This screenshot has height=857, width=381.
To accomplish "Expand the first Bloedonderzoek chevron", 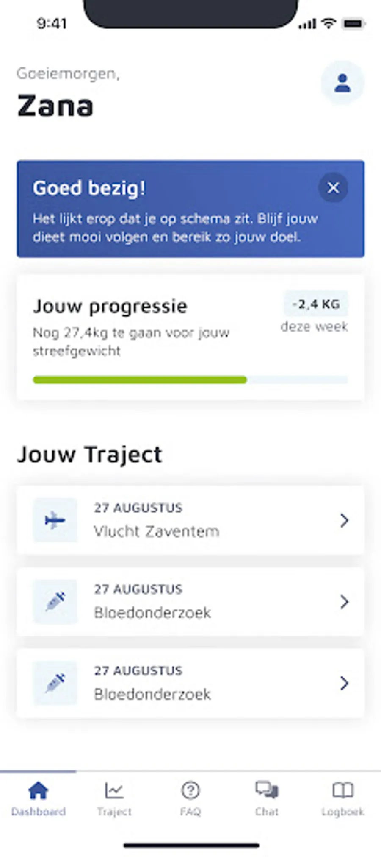I will pos(344,602).
